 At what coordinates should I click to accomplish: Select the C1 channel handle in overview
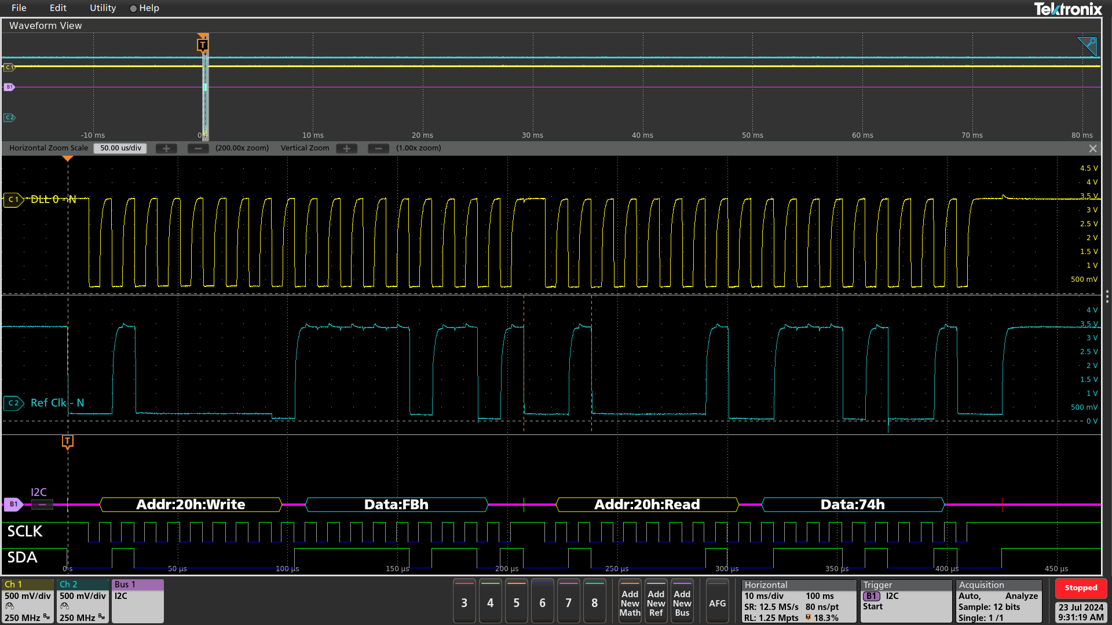tap(9, 67)
